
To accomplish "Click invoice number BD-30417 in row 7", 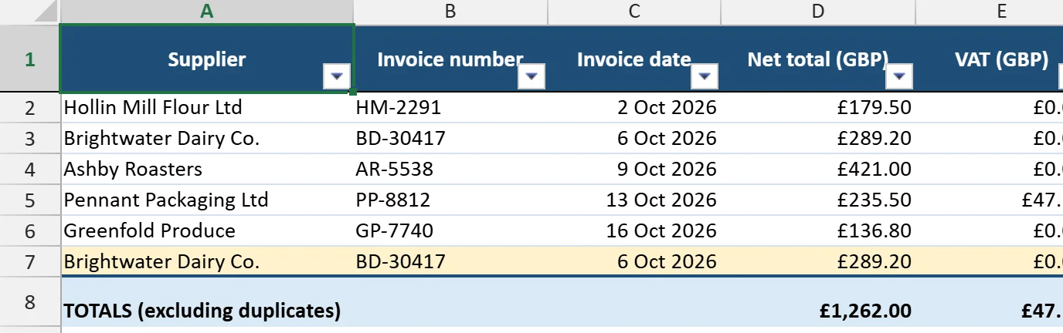I will [x=451, y=261].
